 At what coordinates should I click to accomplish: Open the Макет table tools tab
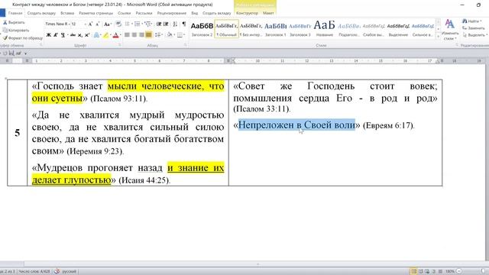click(x=268, y=13)
